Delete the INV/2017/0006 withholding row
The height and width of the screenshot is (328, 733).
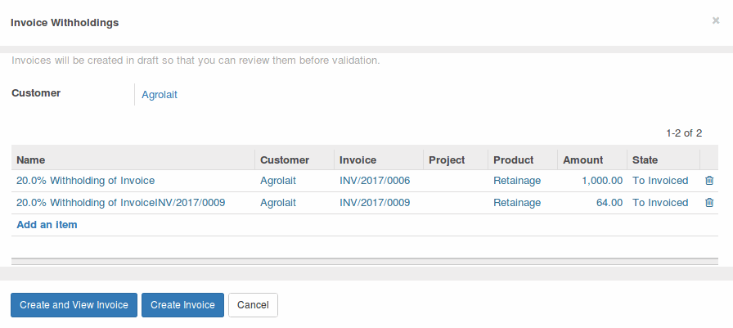click(709, 180)
